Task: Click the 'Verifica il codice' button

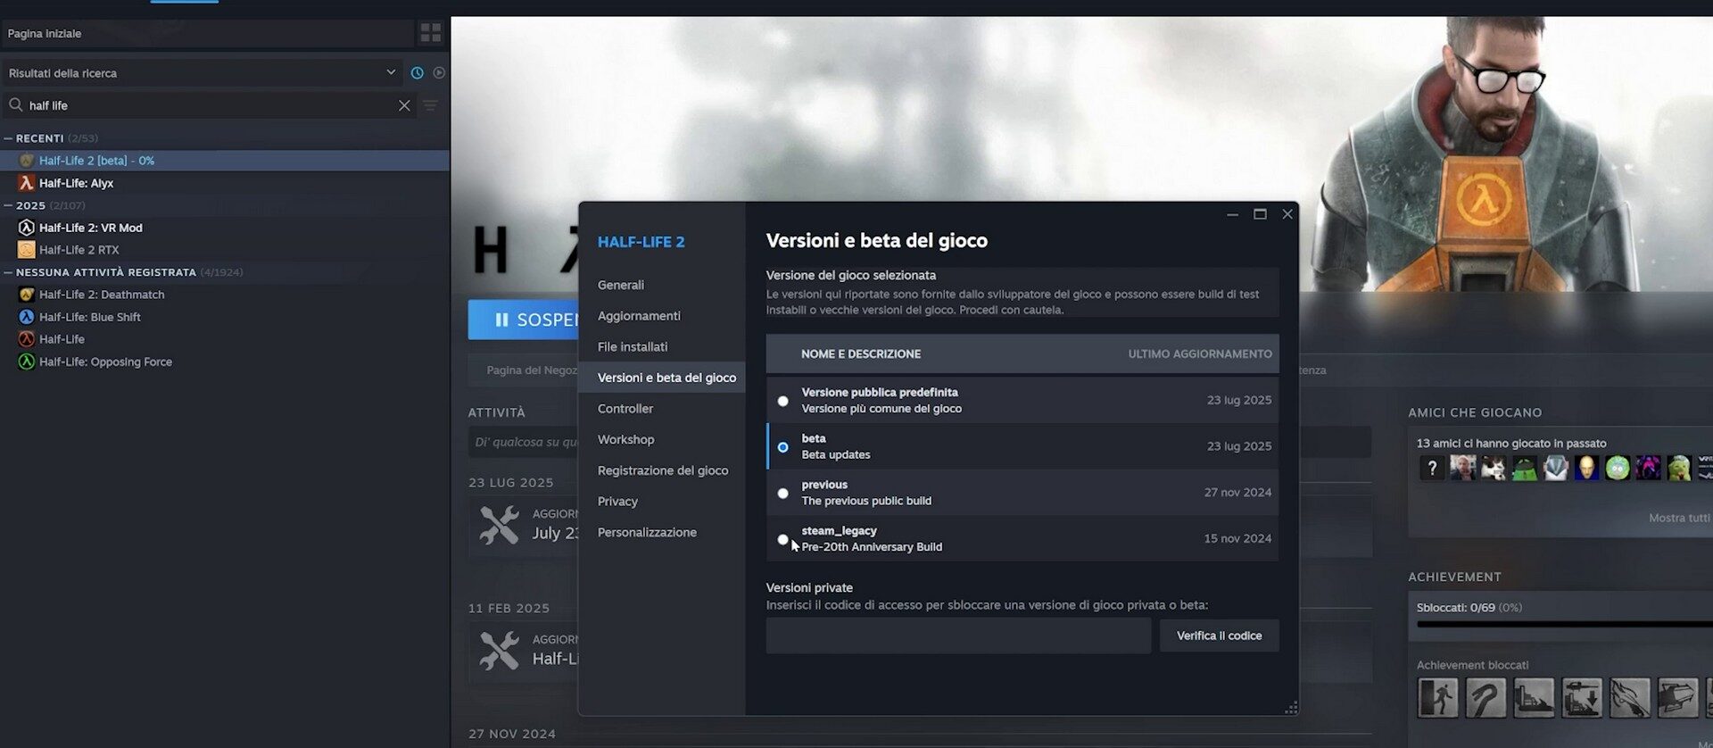Action: coord(1219,636)
